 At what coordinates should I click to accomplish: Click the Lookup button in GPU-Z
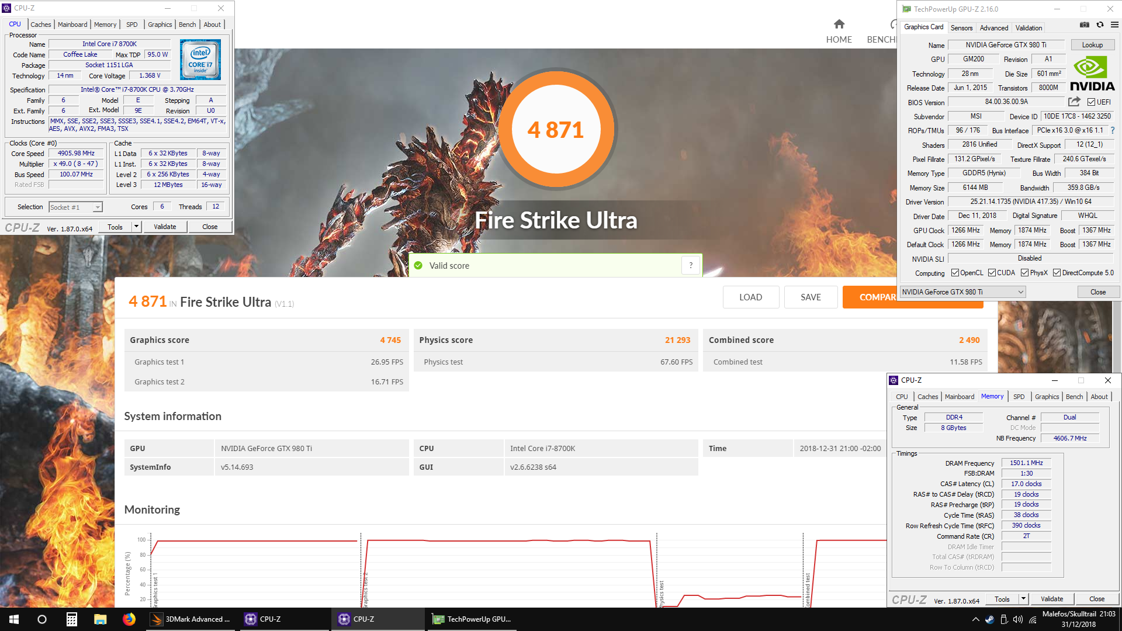point(1092,45)
